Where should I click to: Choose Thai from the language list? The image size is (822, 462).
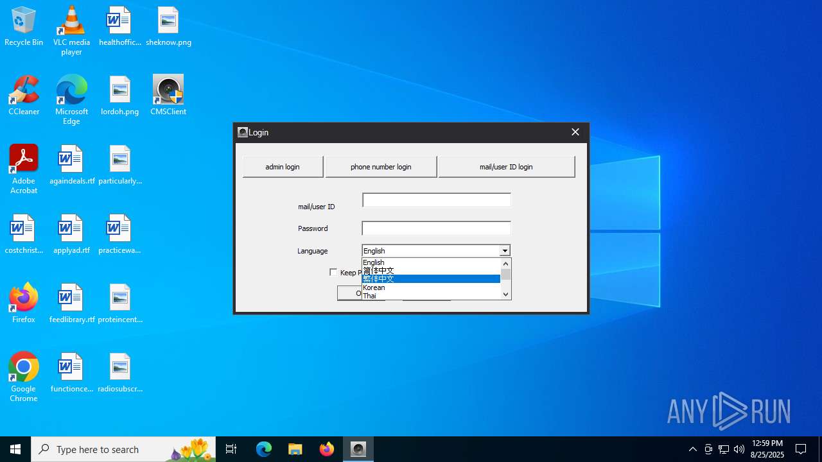click(x=431, y=296)
